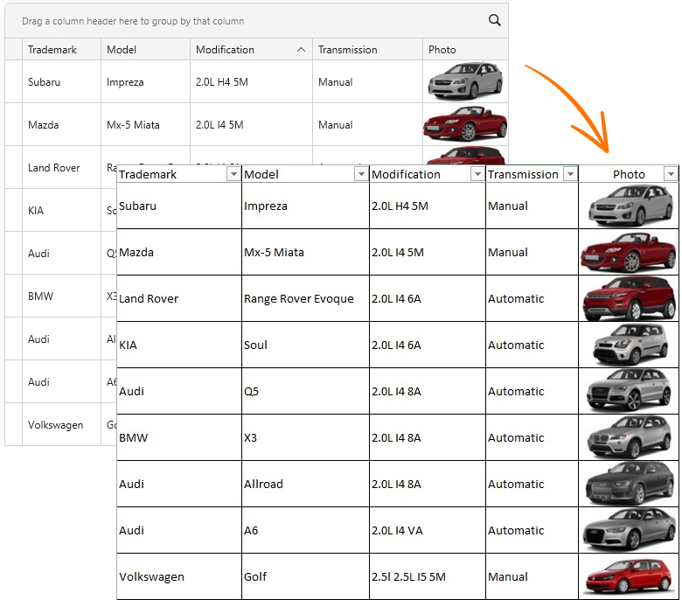Click 'KIA' cell in grid

[62, 210]
